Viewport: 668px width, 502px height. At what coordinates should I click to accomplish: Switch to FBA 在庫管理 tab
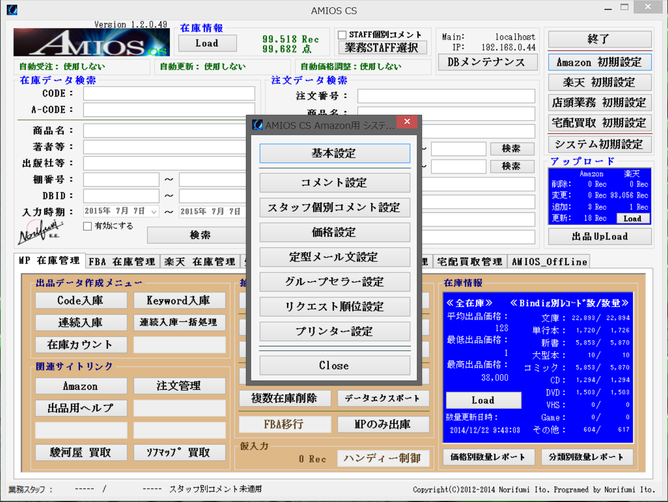point(121,261)
